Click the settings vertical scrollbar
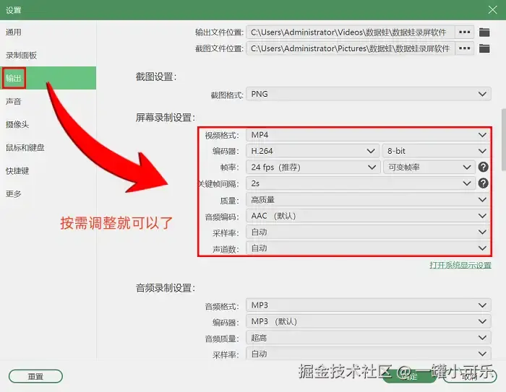 [503, 139]
